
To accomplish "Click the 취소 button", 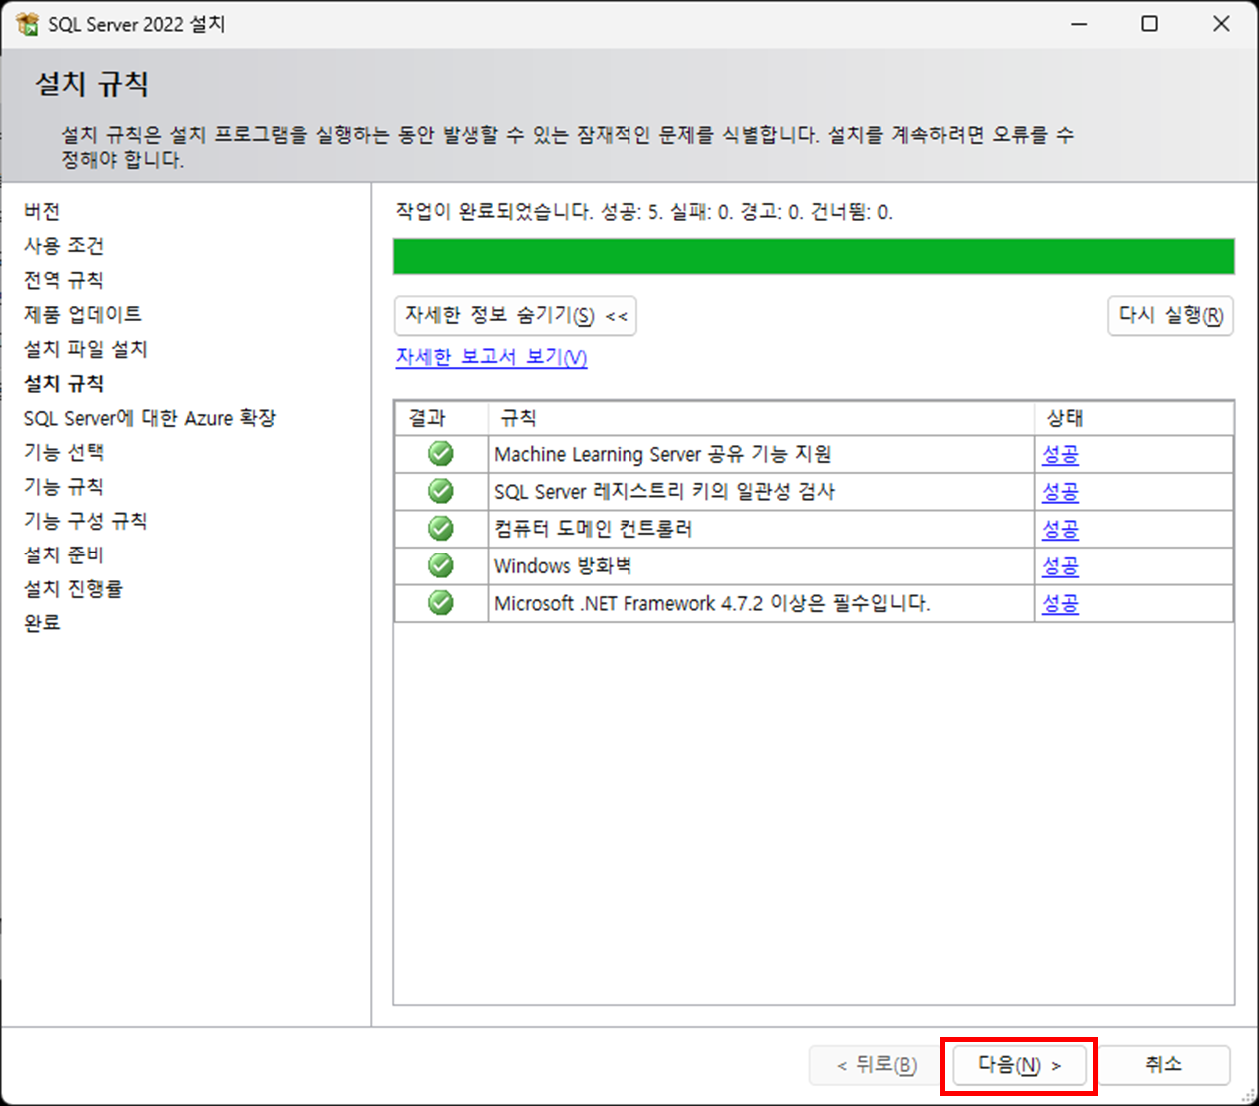I will 1163,1065.
